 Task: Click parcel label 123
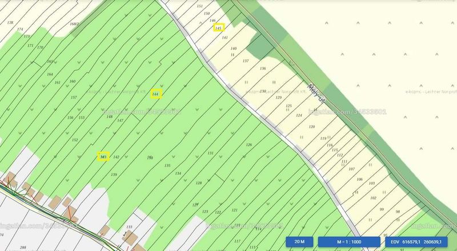[205, 212]
